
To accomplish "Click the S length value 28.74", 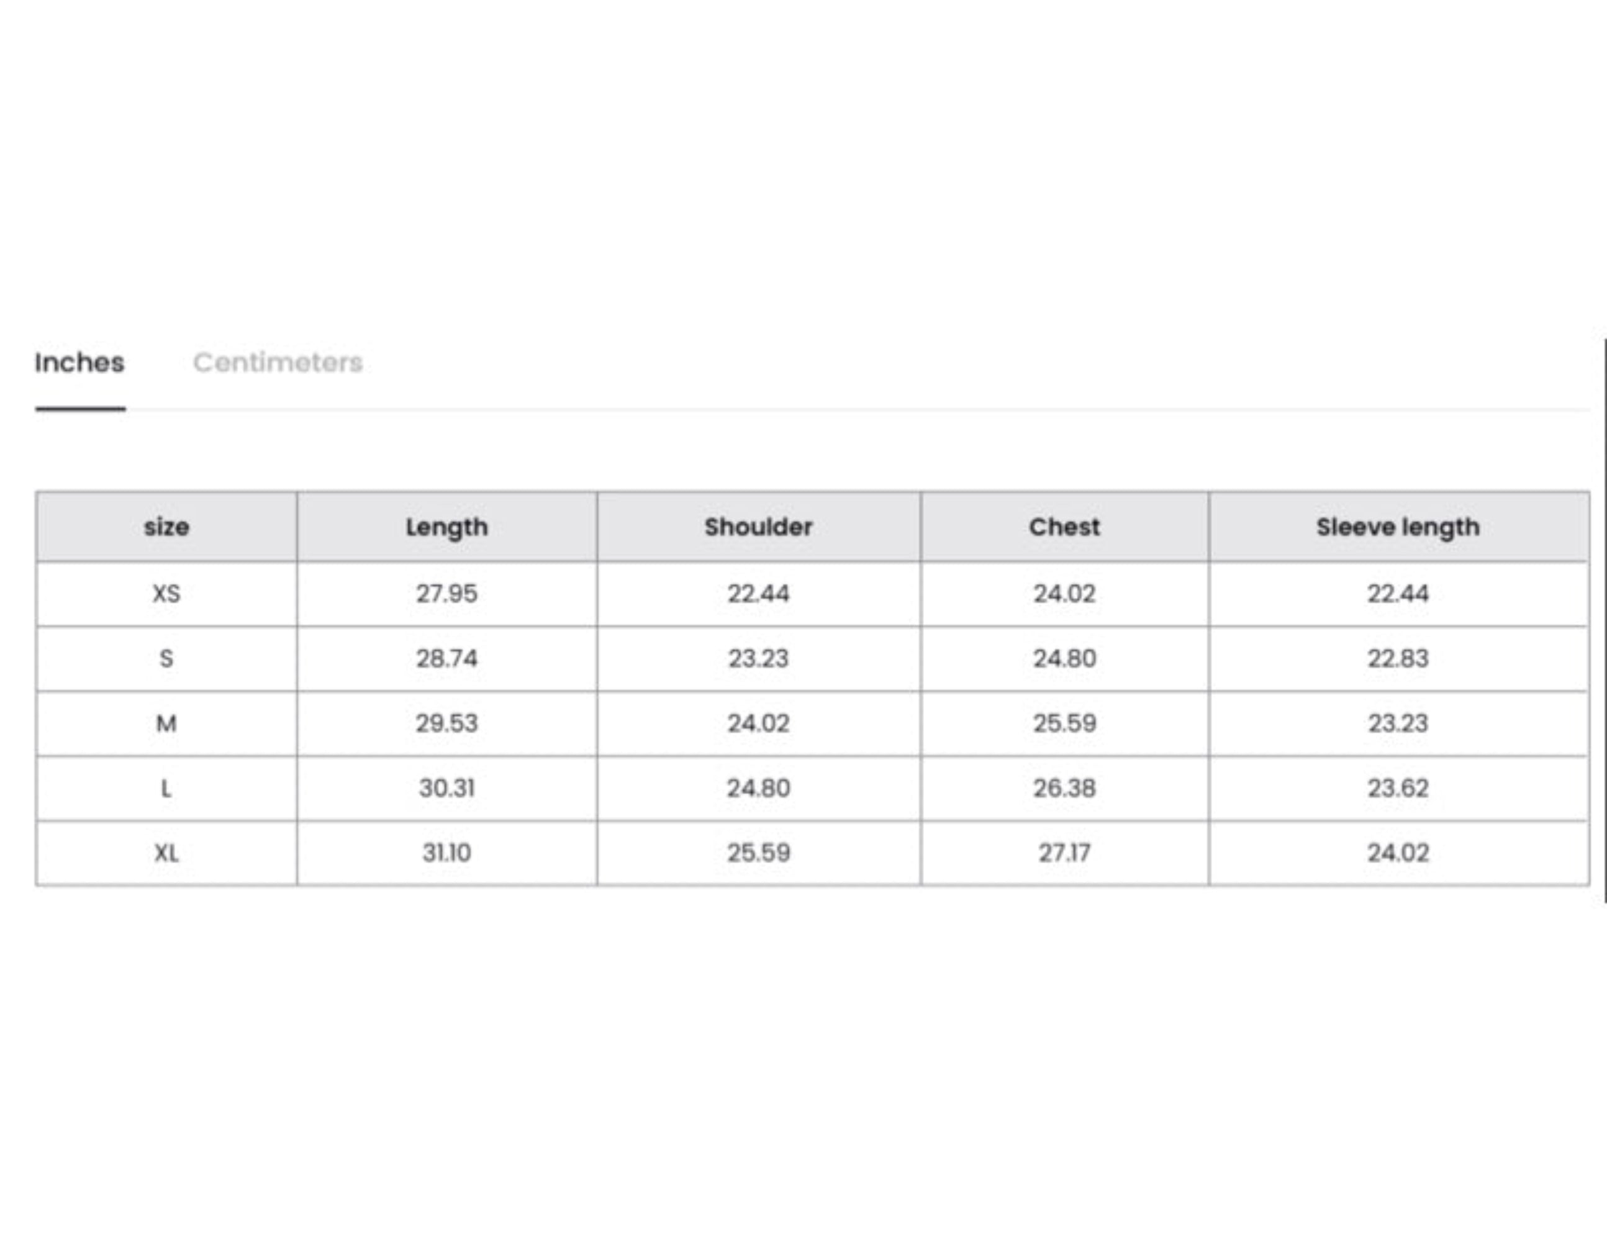I will [x=446, y=658].
